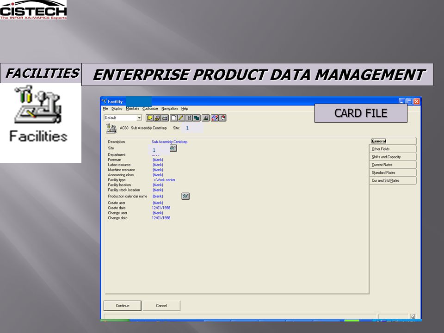Open the Maintain menu
Viewport: 444px width, 333px height.
coord(132,109)
